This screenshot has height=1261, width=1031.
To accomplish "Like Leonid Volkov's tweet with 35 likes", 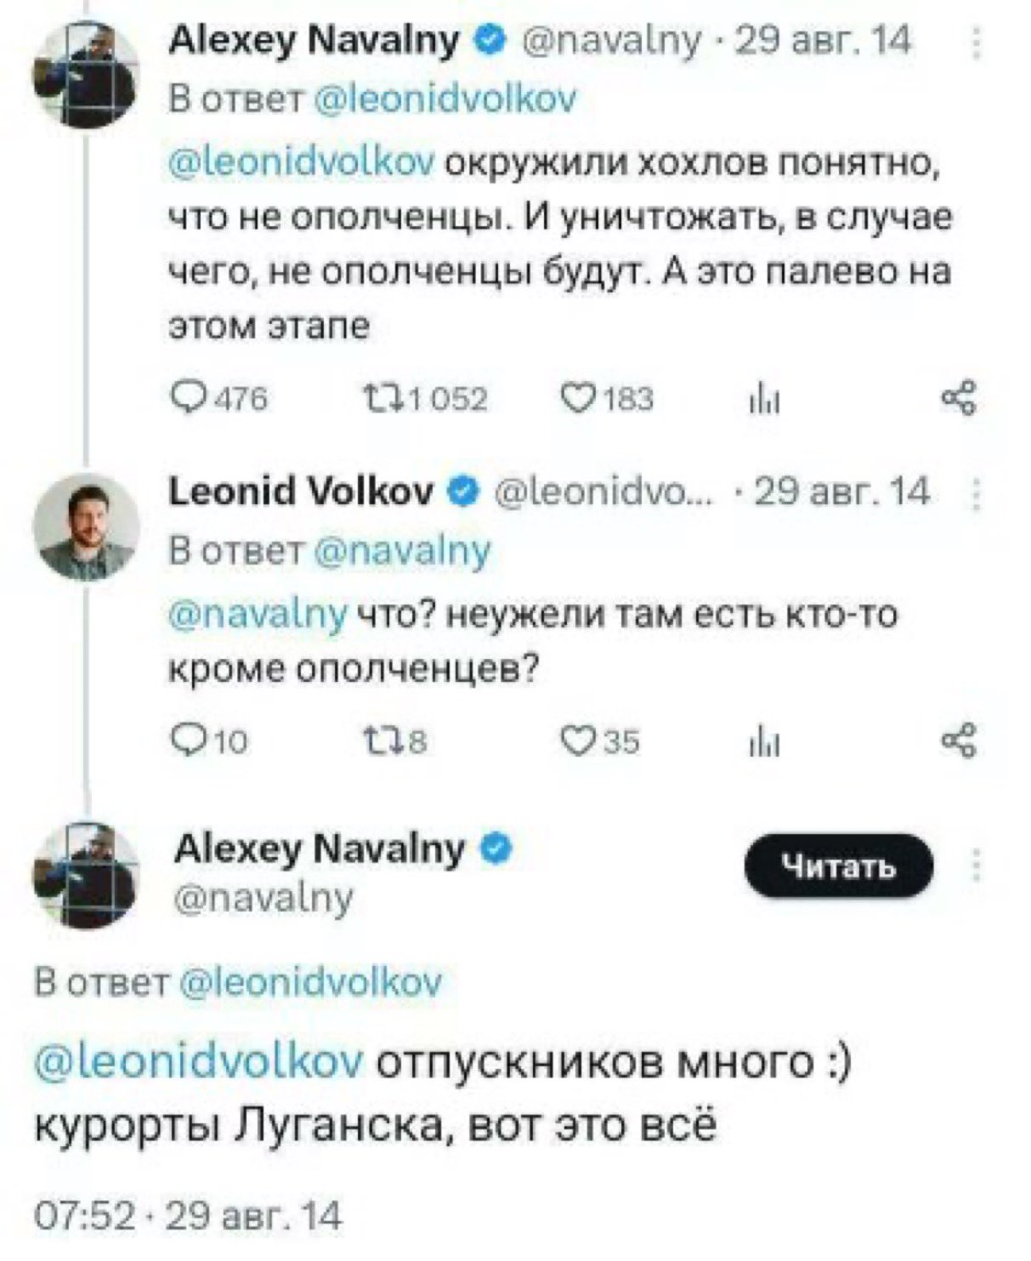I will click(579, 741).
